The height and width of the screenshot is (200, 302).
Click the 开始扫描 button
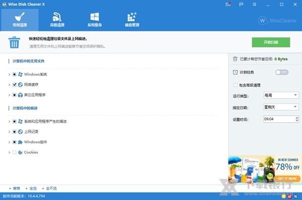click(x=271, y=42)
